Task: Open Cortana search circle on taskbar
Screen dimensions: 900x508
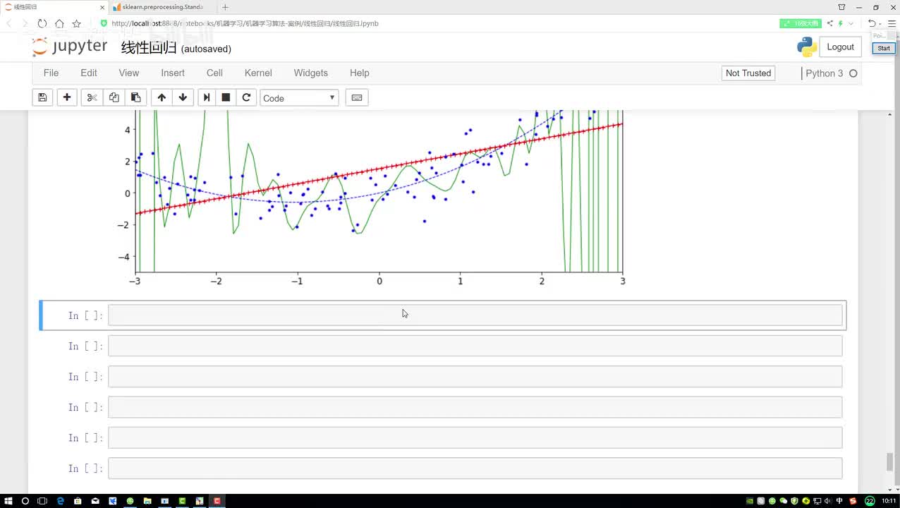Action: (25, 501)
